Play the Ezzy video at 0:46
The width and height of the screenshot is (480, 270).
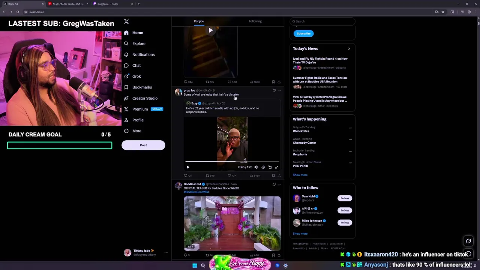pyautogui.click(x=188, y=167)
